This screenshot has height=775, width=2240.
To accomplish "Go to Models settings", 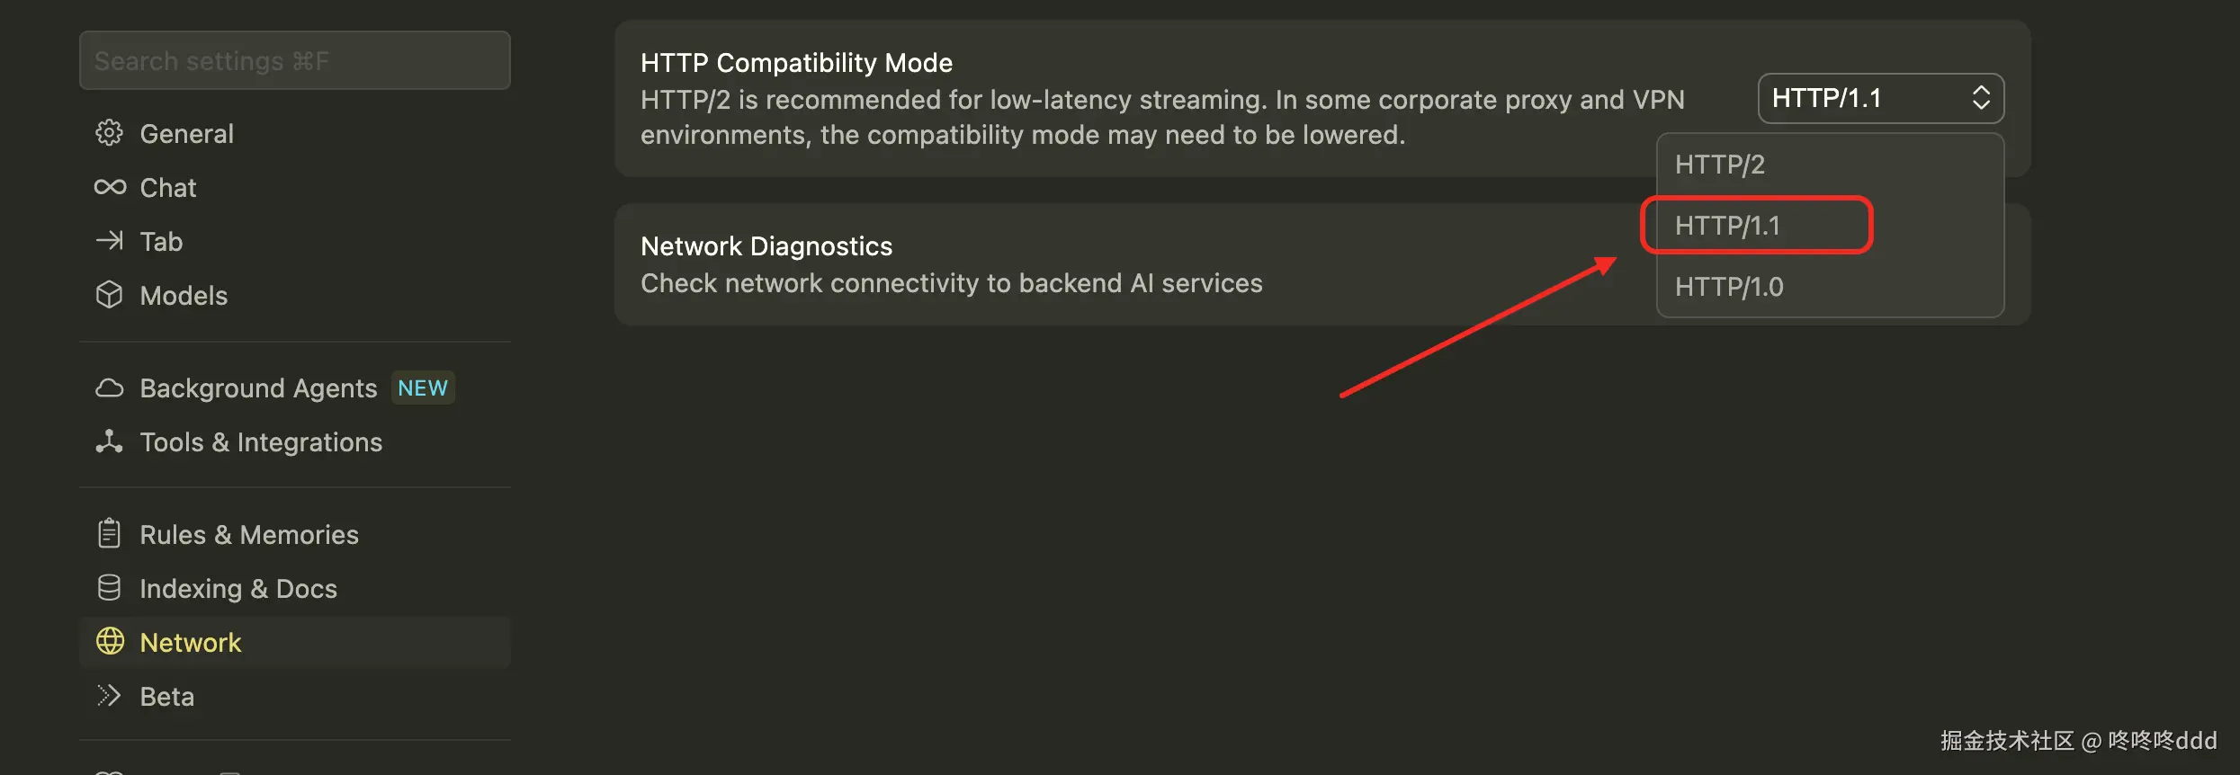I will [184, 295].
